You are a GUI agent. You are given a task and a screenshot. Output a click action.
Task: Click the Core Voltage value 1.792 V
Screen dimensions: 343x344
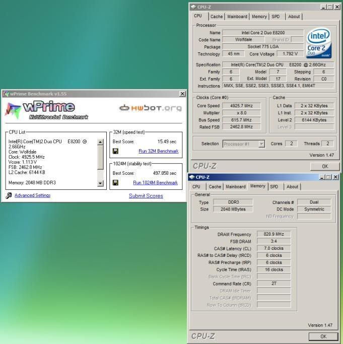(290, 54)
